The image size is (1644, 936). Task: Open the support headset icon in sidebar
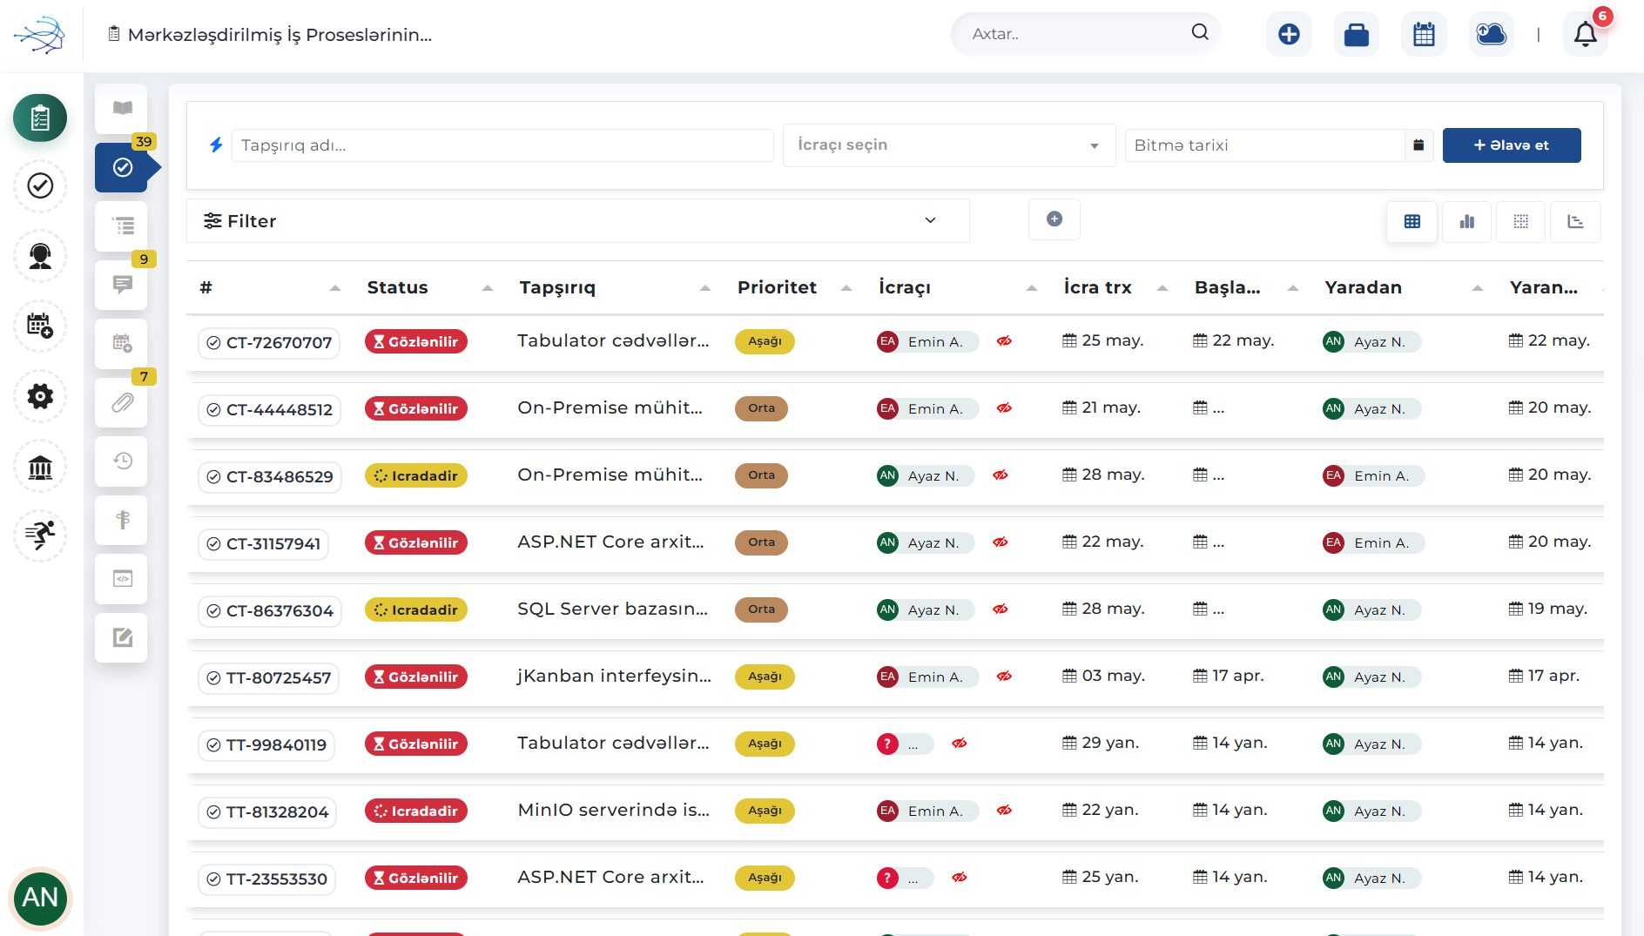pyautogui.click(x=40, y=256)
